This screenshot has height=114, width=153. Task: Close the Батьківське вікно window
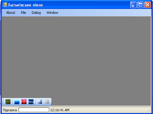tap(147, 5)
